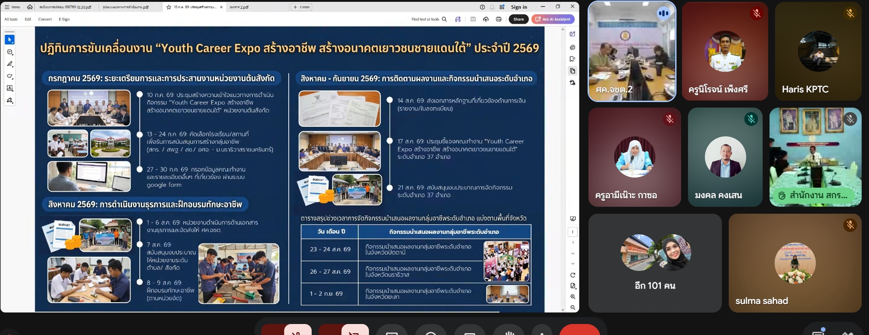Click the AI link generation icon
The image size is (869, 335).
(x=458, y=19)
